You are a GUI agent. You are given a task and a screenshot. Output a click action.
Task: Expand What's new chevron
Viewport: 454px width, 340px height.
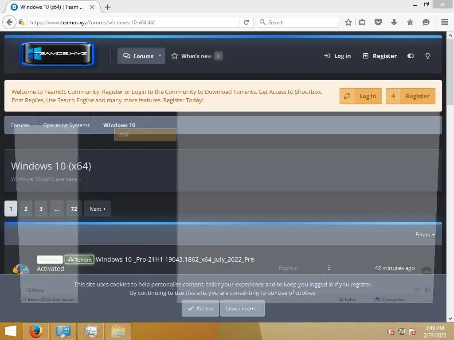219,56
